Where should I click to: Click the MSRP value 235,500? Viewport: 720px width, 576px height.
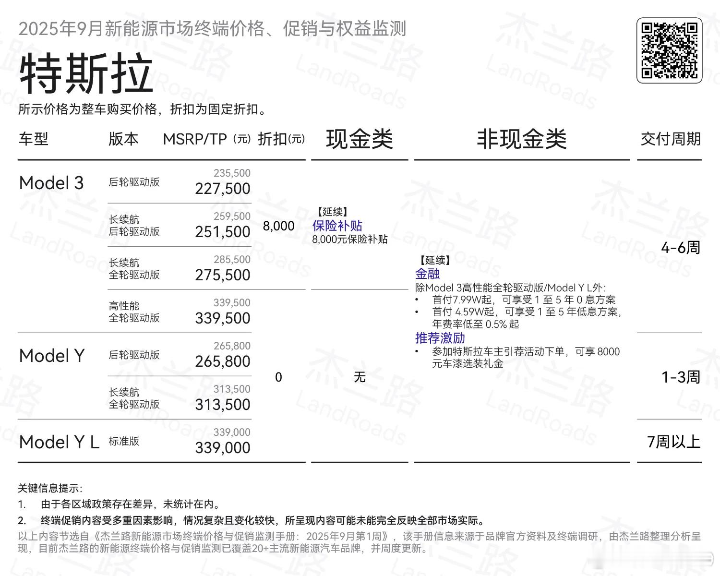[232, 173]
